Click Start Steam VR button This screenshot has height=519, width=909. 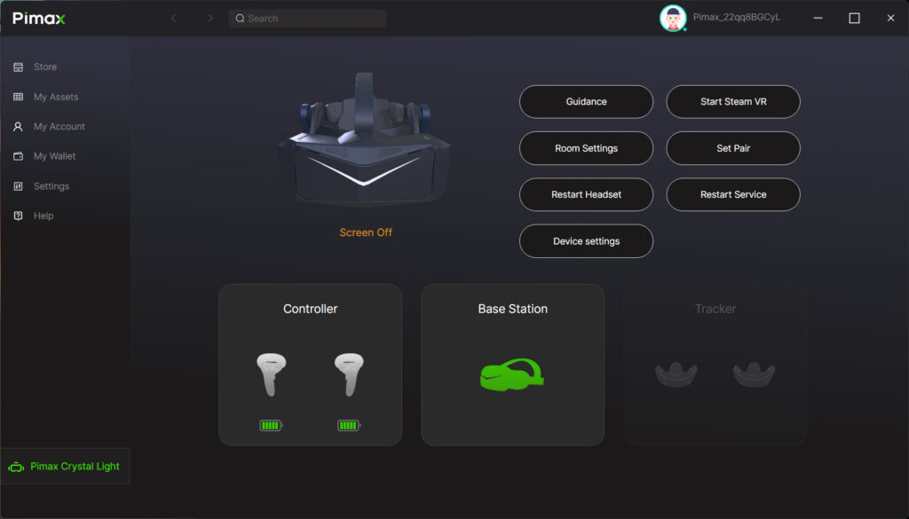click(x=733, y=102)
